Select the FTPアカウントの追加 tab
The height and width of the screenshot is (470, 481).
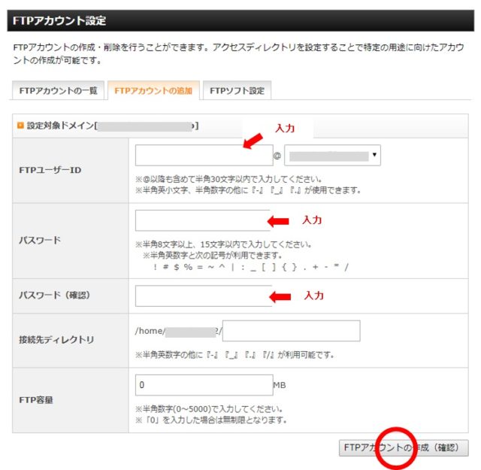(x=153, y=91)
